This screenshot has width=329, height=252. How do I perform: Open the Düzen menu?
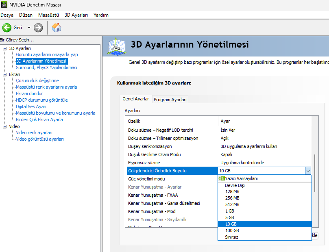[x=26, y=15]
